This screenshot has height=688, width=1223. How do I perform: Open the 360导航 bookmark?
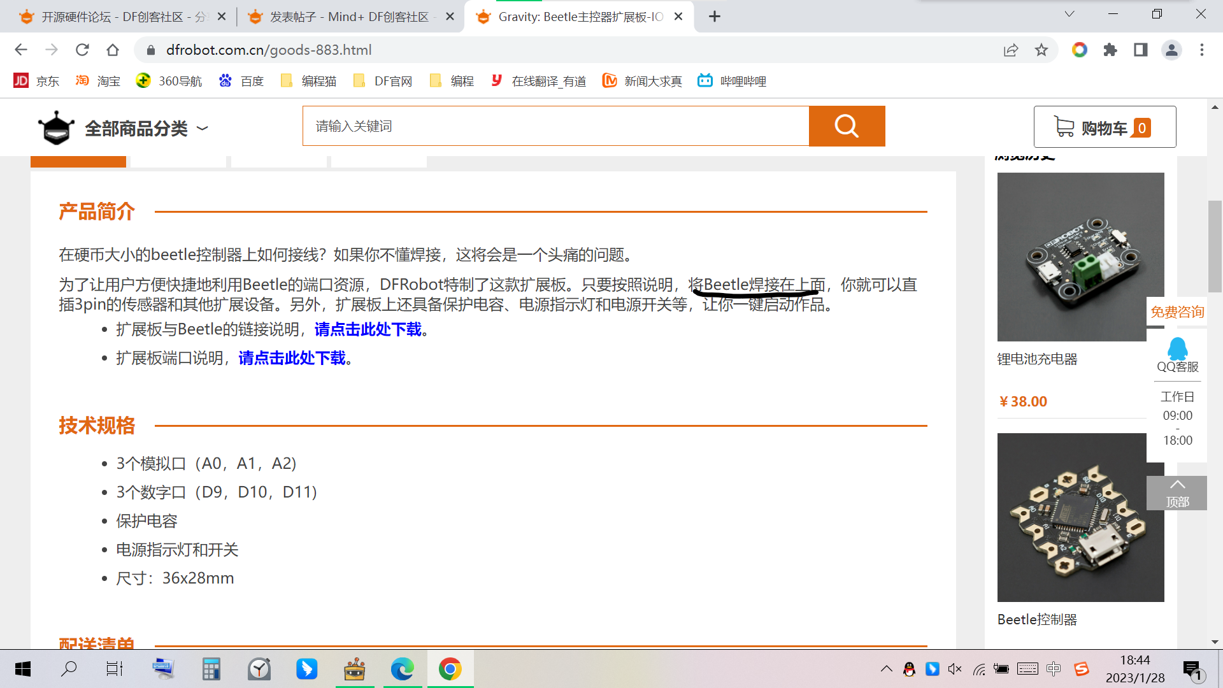tap(169, 81)
